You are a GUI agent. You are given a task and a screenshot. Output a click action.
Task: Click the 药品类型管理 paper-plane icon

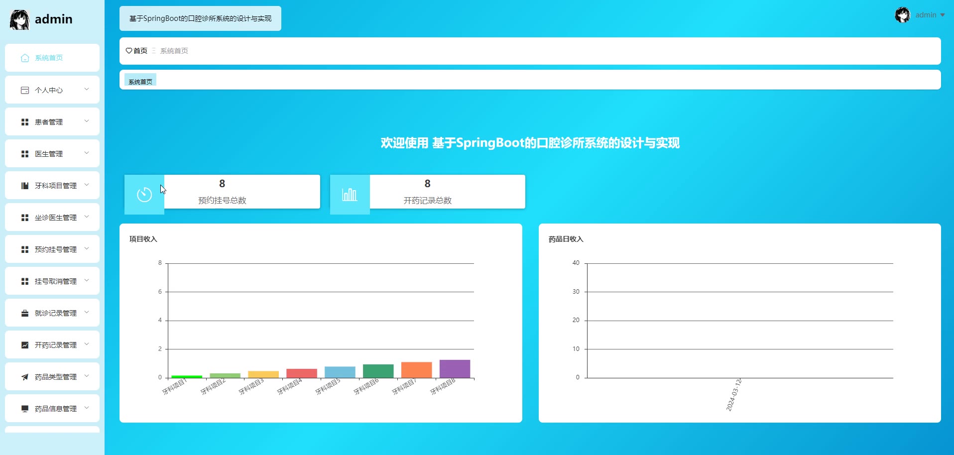(x=25, y=377)
